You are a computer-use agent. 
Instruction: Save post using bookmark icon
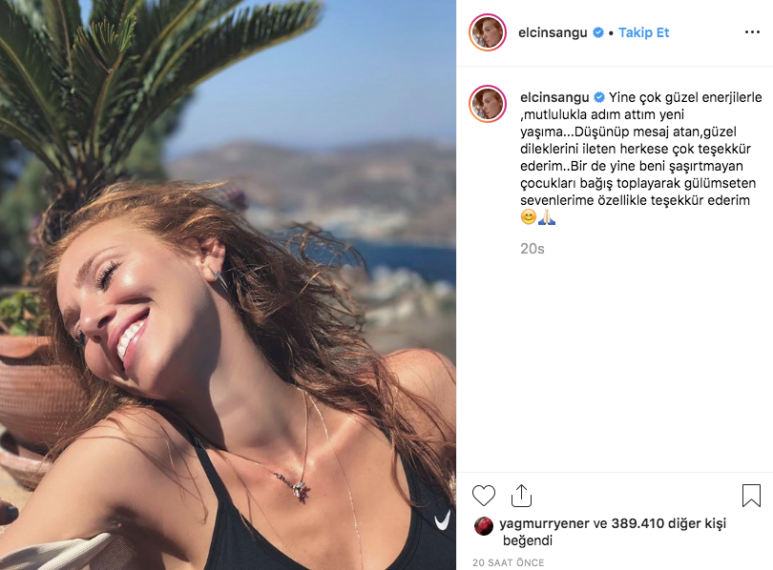751,496
